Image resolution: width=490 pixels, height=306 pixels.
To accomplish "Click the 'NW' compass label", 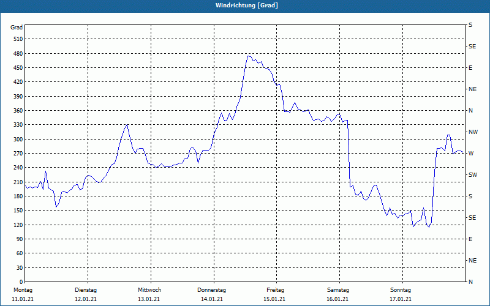I will (x=473, y=132).
